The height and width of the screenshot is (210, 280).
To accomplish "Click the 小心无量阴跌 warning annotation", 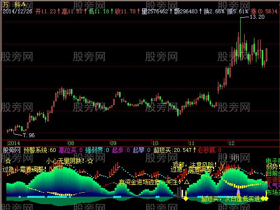I will click(x=65, y=161).
